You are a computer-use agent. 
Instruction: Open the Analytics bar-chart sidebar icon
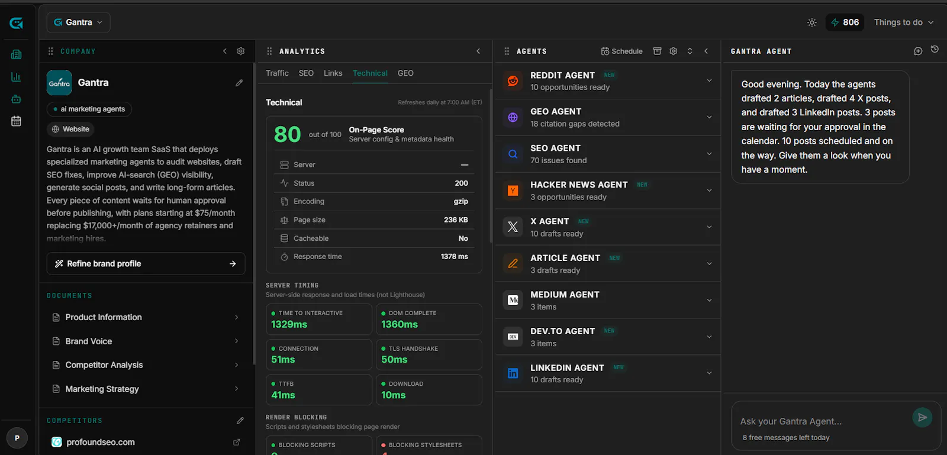click(16, 77)
